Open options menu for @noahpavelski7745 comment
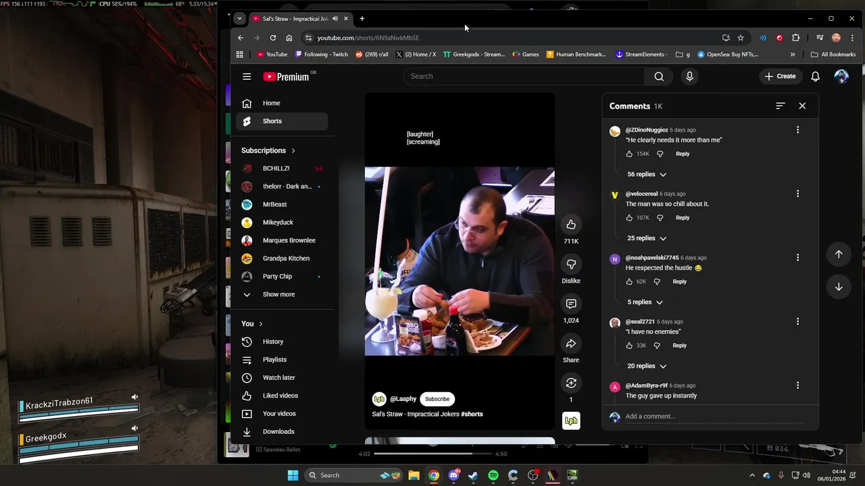865x486 pixels. (x=797, y=258)
